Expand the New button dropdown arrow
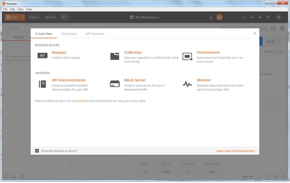The height and width of the screenshot is (183, 290). click(23, 17)
